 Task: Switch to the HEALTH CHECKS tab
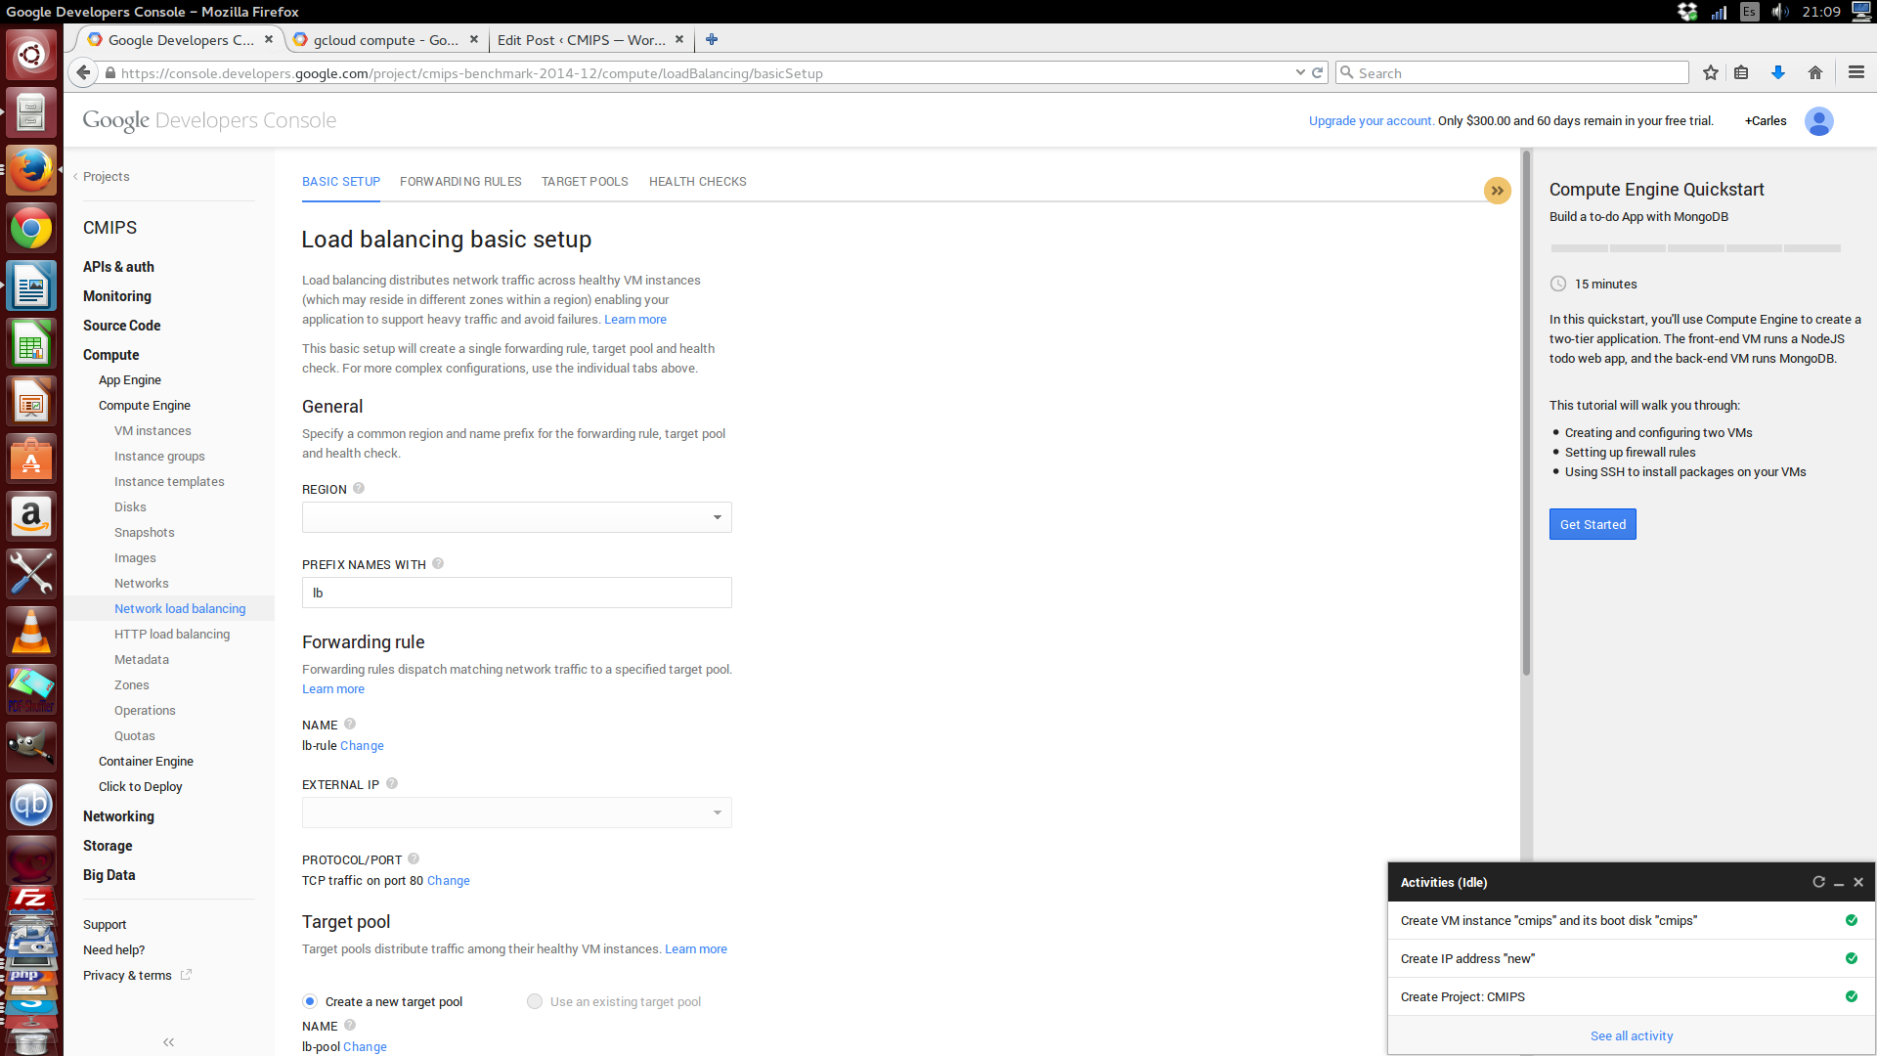coord(697,182)
